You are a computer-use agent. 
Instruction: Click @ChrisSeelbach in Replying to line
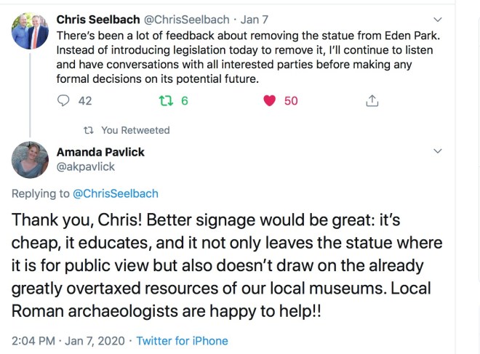113,193
